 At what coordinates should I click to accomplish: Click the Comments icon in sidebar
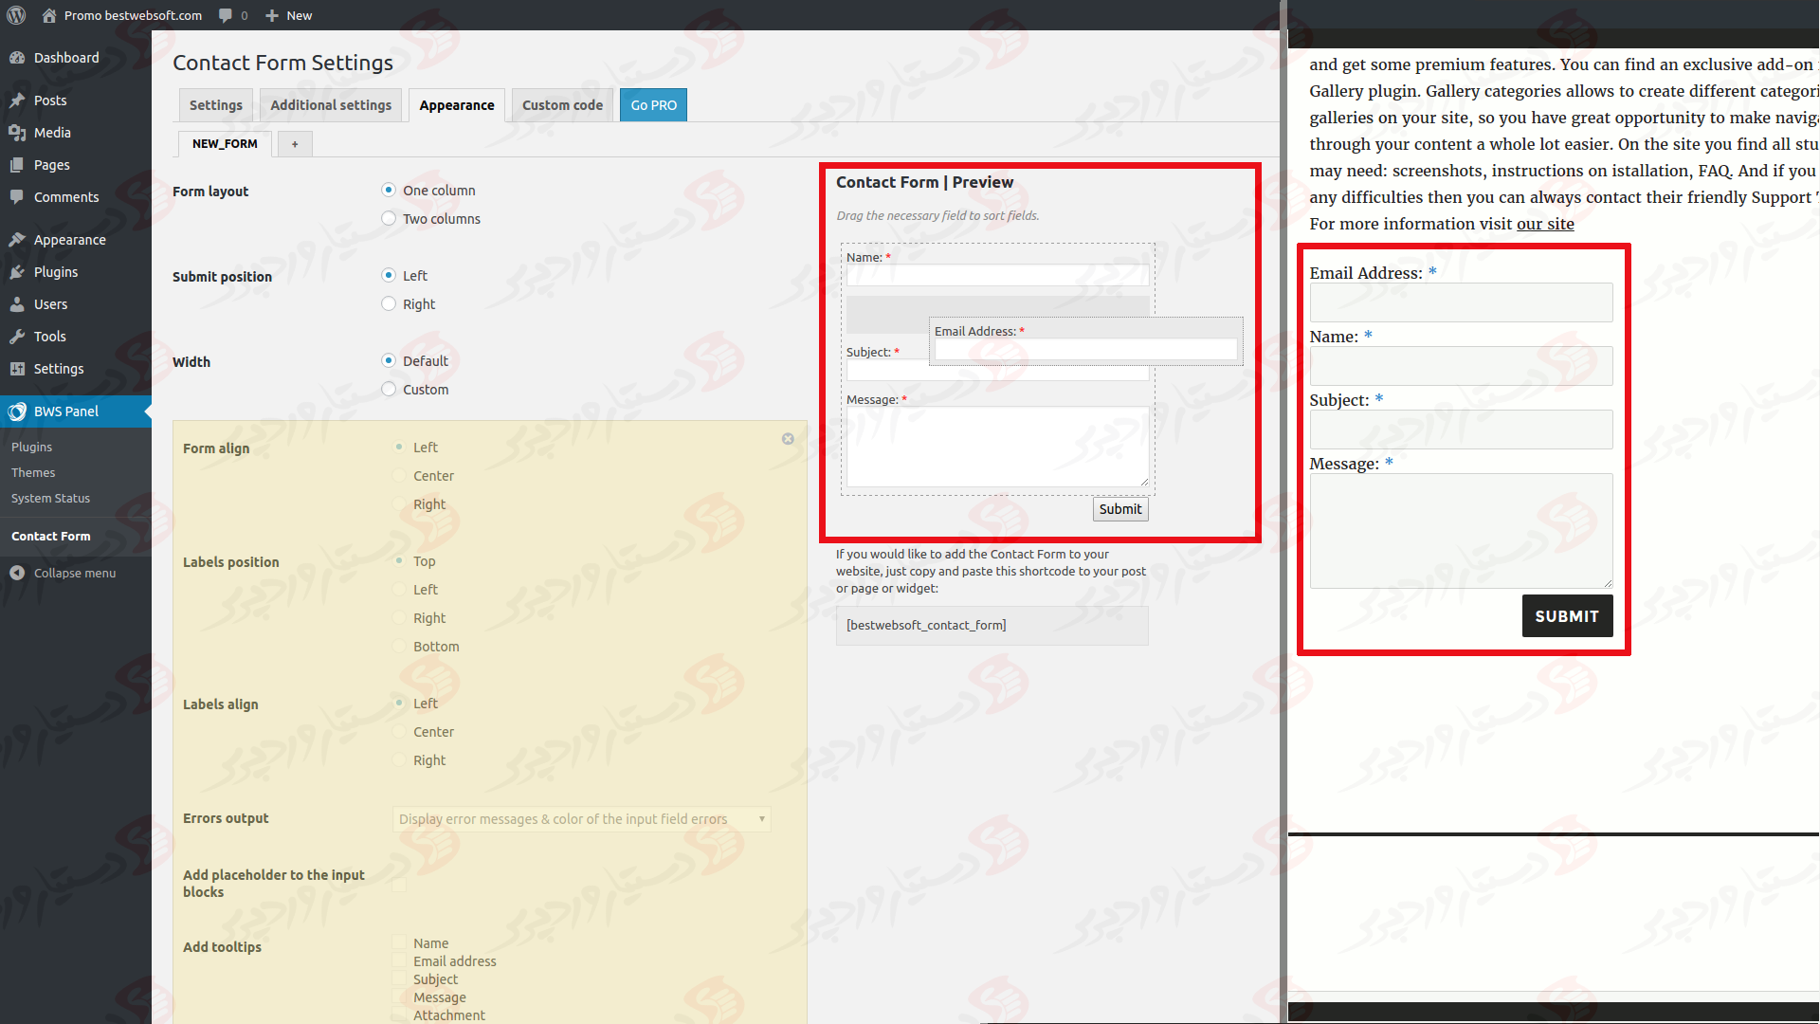coord(17,196)
